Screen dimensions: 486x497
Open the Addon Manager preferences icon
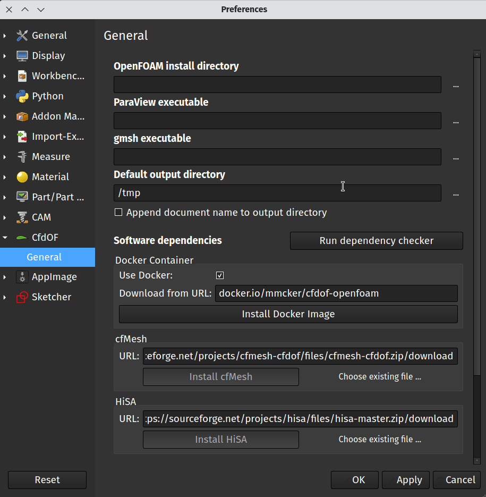pyautogui.click(x=22, y=116)
